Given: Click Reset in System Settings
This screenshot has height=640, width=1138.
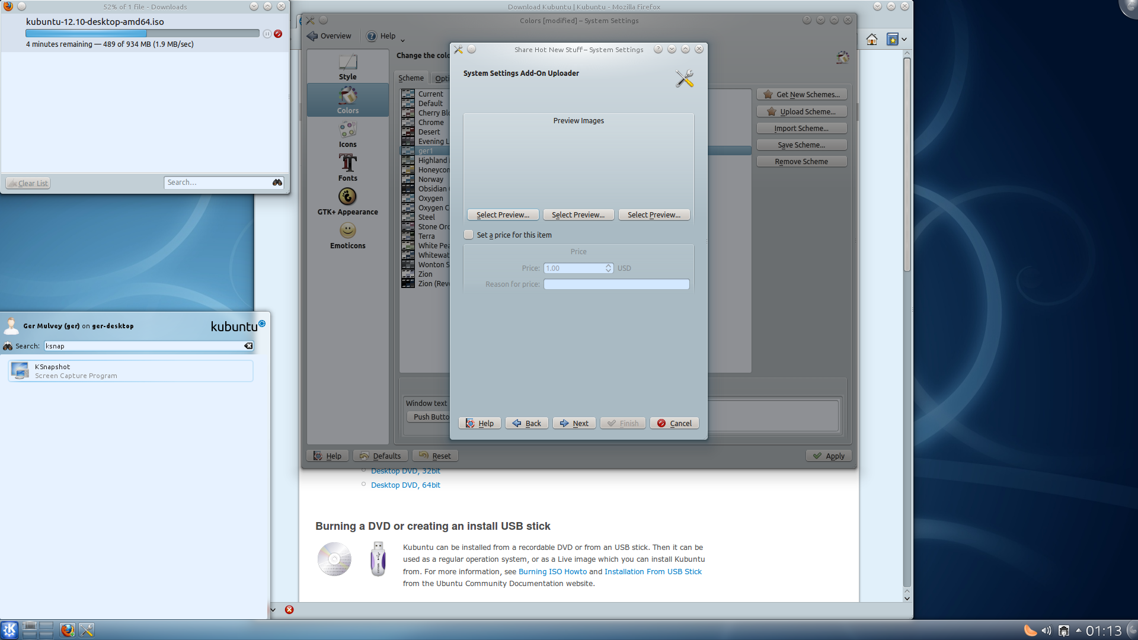Looking at the screenshot, I should (x=435, y=456).
